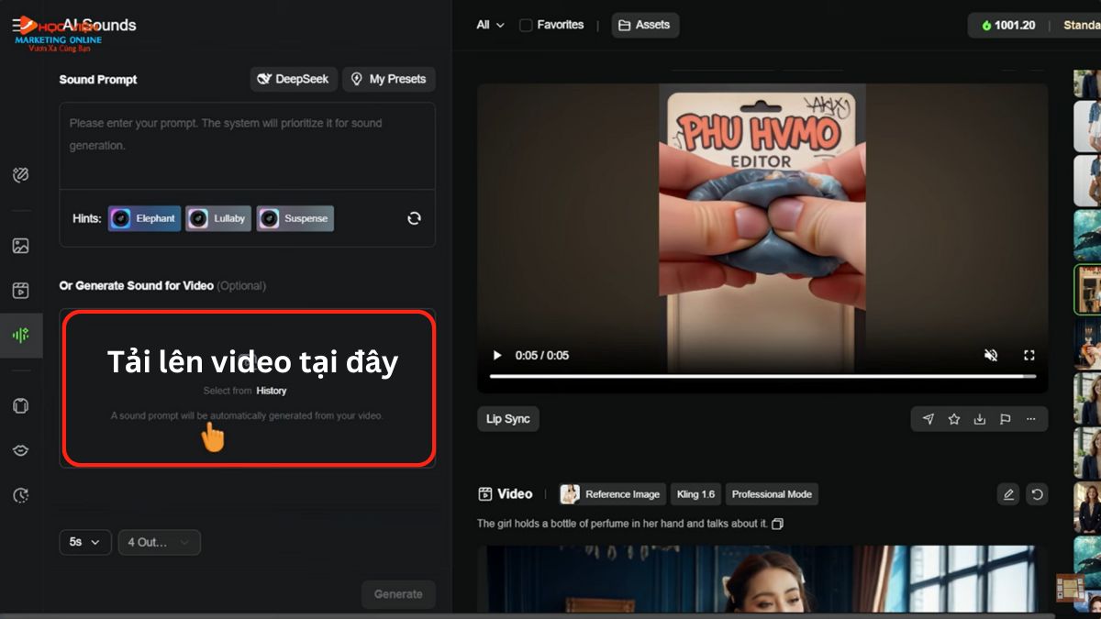The height and width of the screenshot is (619, 1101).
Task: Enter fullscreen on the video player
Action: tap(1029, 355)
